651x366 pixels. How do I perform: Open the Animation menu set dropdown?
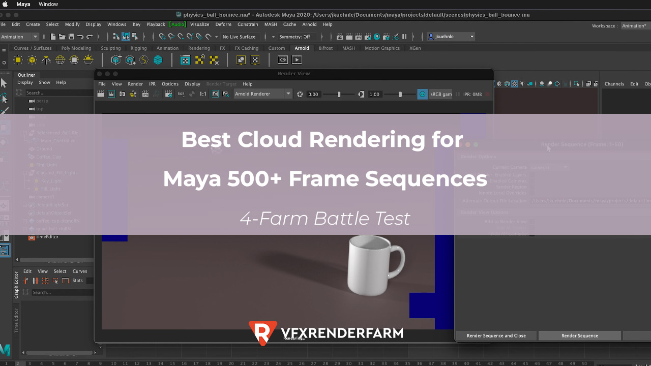pyautogui.click(x=20, y=37)
